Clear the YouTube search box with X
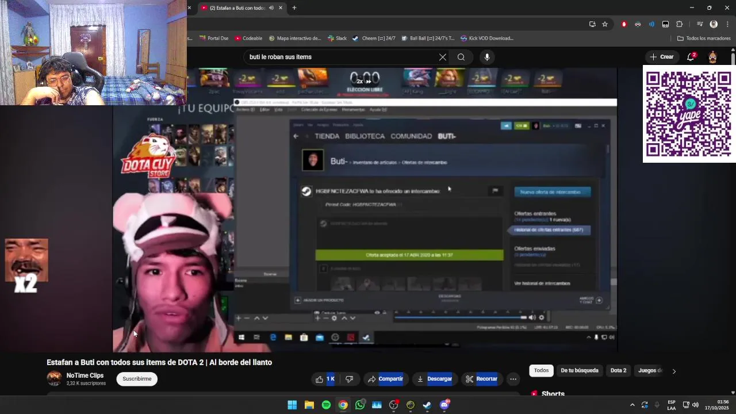This screenshot has width=736, height=414. point(442,57)
